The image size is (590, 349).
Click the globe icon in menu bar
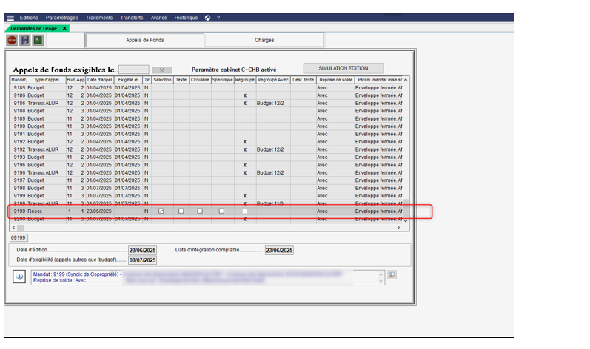coord(207,17)
